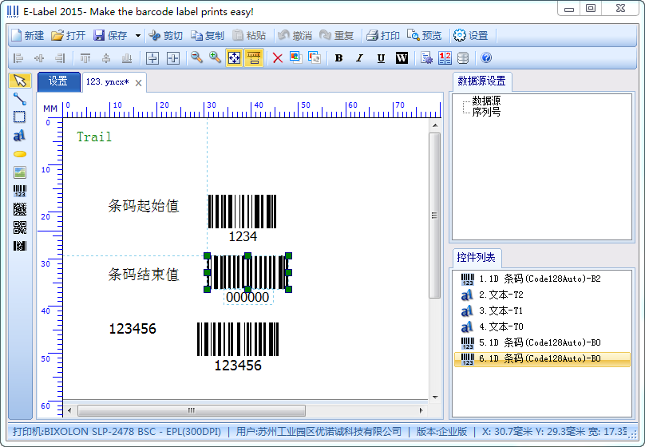The height and width of the screenshot is (447, 645).
Task: Select list item 4. 文本-T0
Action: click(x=542, y=327)
